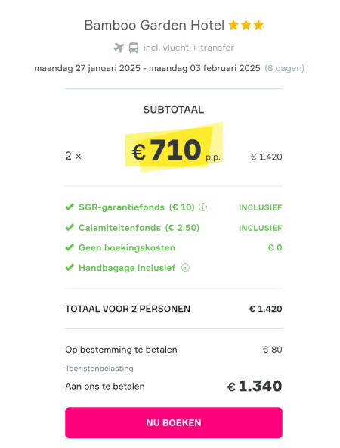
Task: Click the incl. vlucht + transfer text
Action: point(189,48)
